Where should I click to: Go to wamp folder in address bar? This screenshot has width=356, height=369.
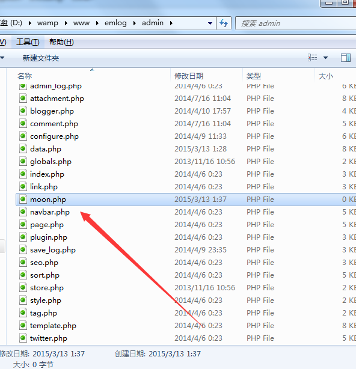pyautogui.click(x=48, y=23)
